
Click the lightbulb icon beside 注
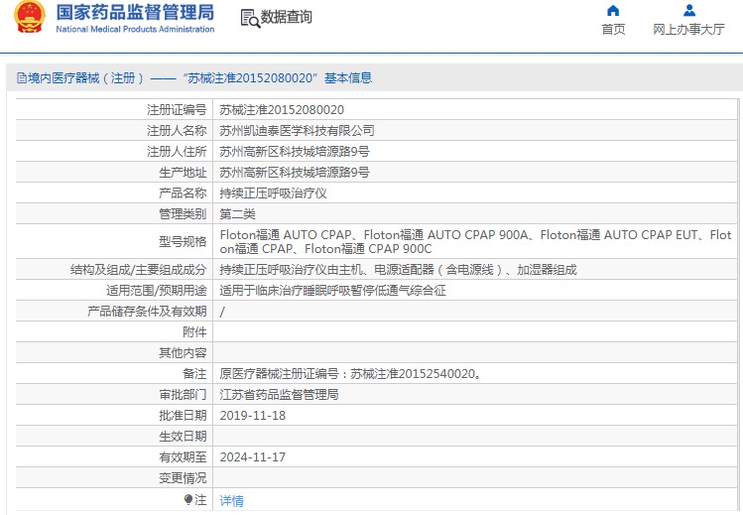click(188, 499)
